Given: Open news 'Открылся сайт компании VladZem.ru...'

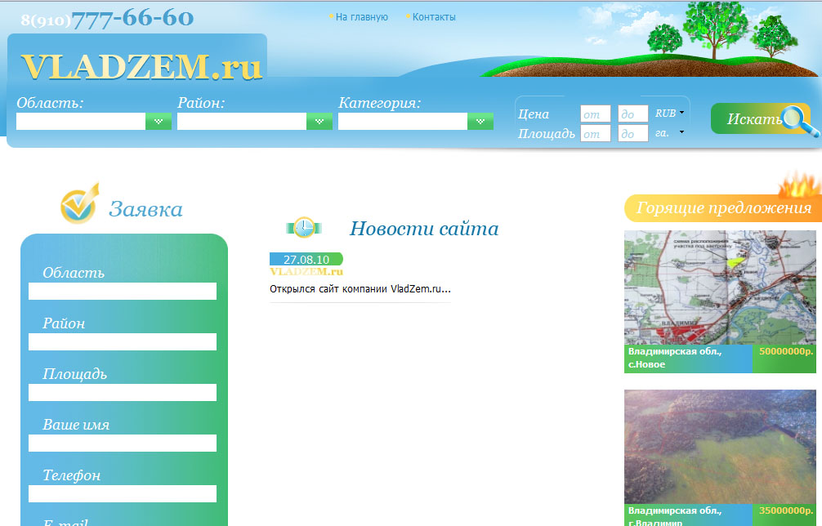Looking at the screenshot, I should [360, 288].
